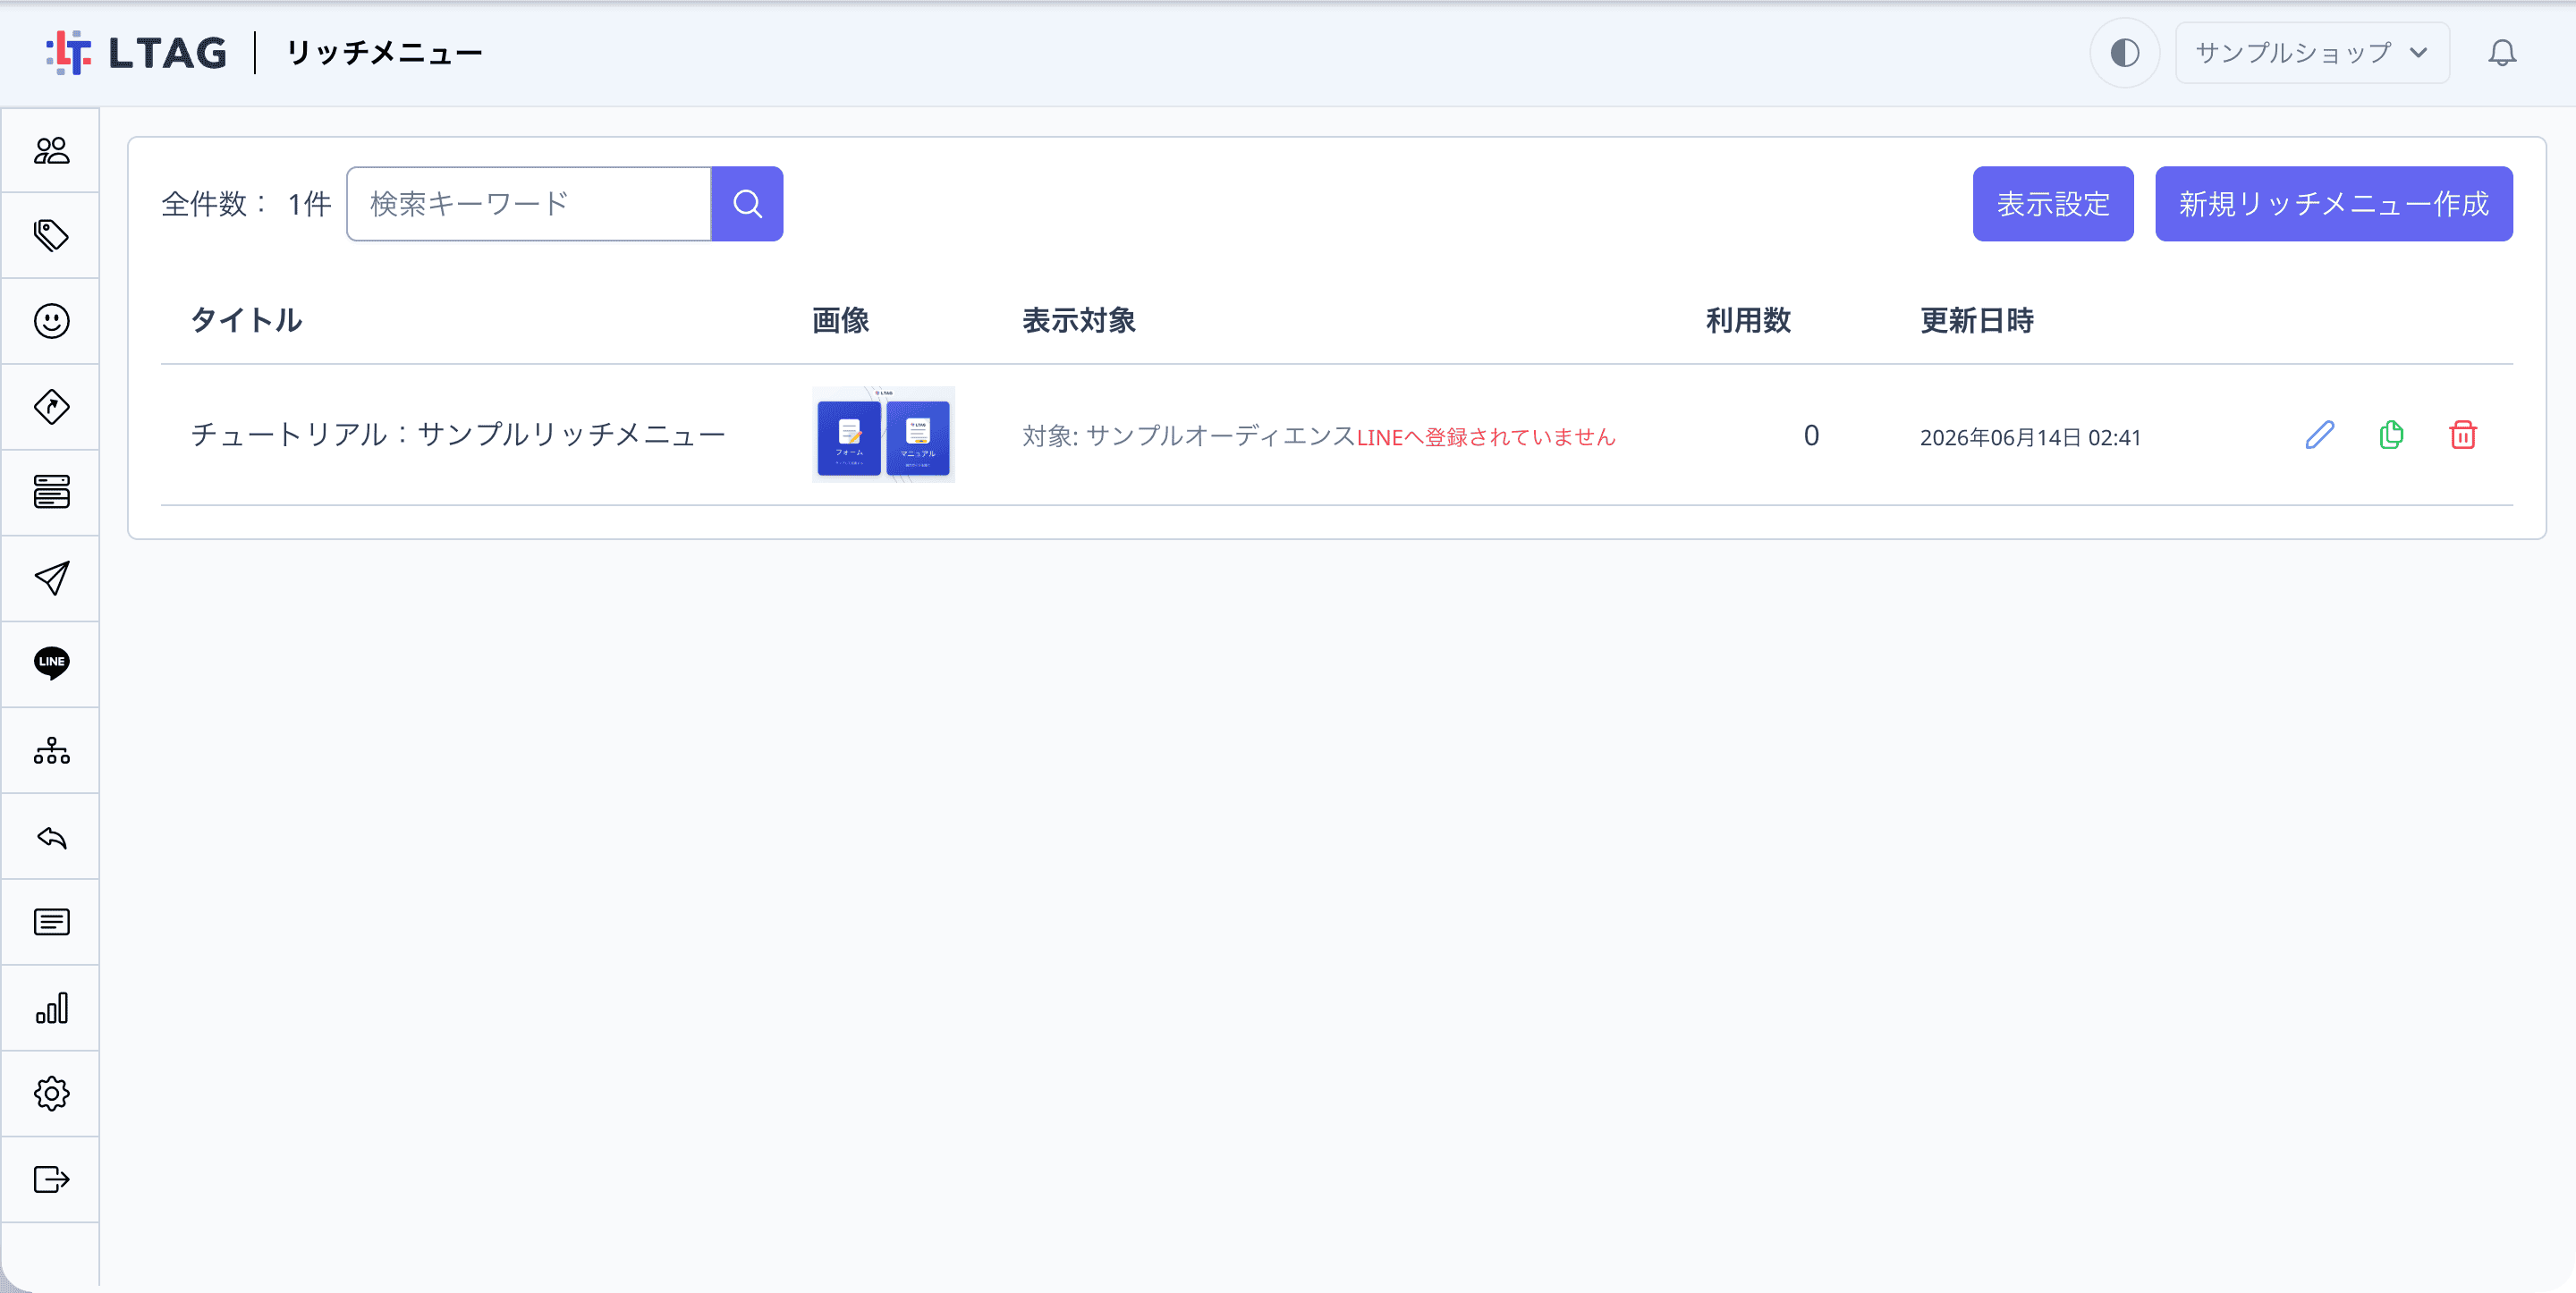Click the magnifier search button
Screen dimensions: 2576x1293
(747, 204)
